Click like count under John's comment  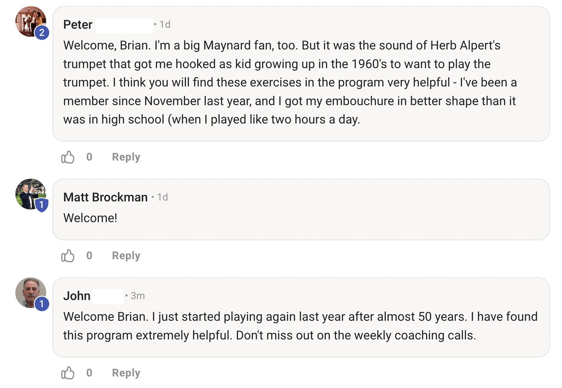[89, 373]
